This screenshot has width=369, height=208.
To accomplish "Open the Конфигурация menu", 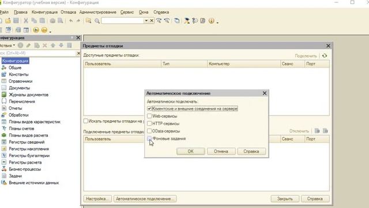I will coord(44,12).
